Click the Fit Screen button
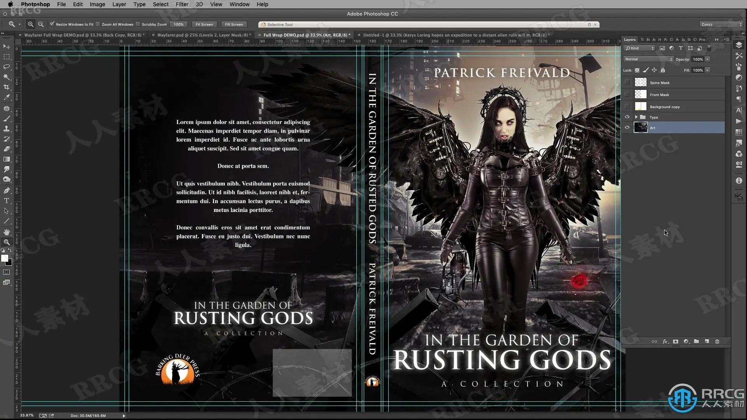Image resolution: width=747 pixels, height=420 pixels. (204, 24)
